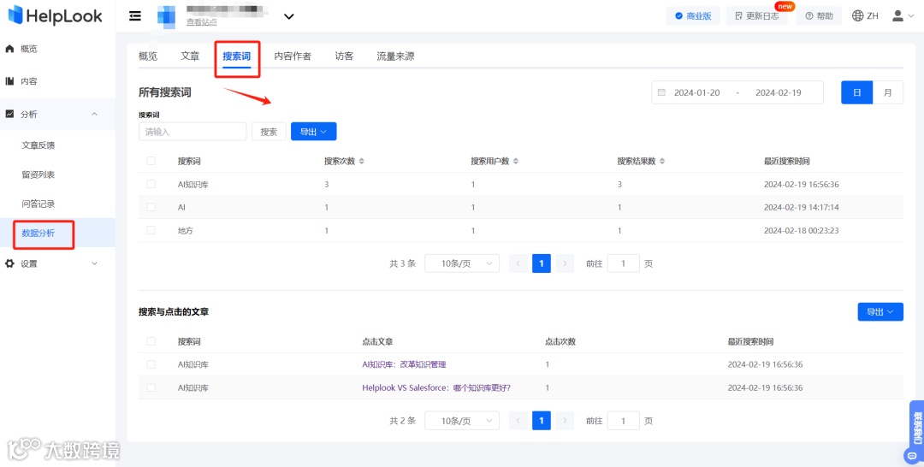
Task: Open the site switcher dropdown chevron
Action: (289, 16)
